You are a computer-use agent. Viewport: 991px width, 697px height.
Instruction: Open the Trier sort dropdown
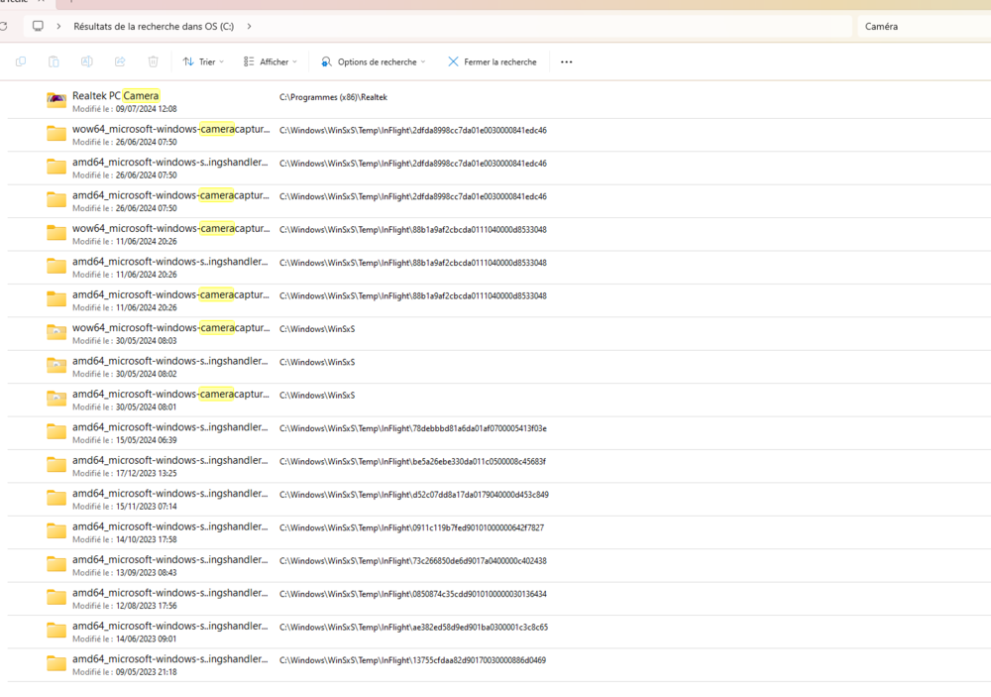[x=204, y=61]
